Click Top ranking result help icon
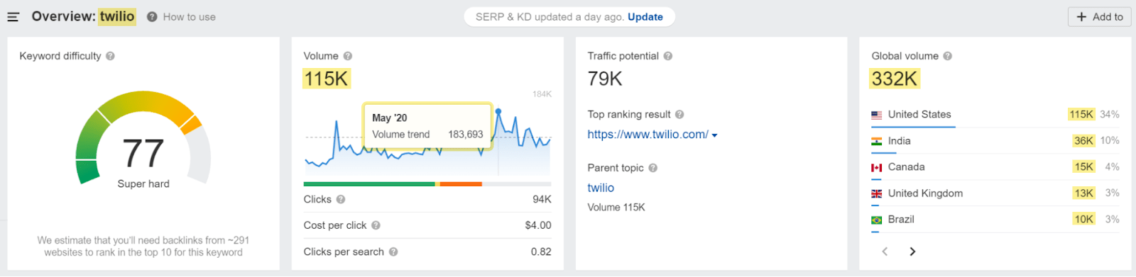This screenshot has height=277, width=1136. (679, 114)
